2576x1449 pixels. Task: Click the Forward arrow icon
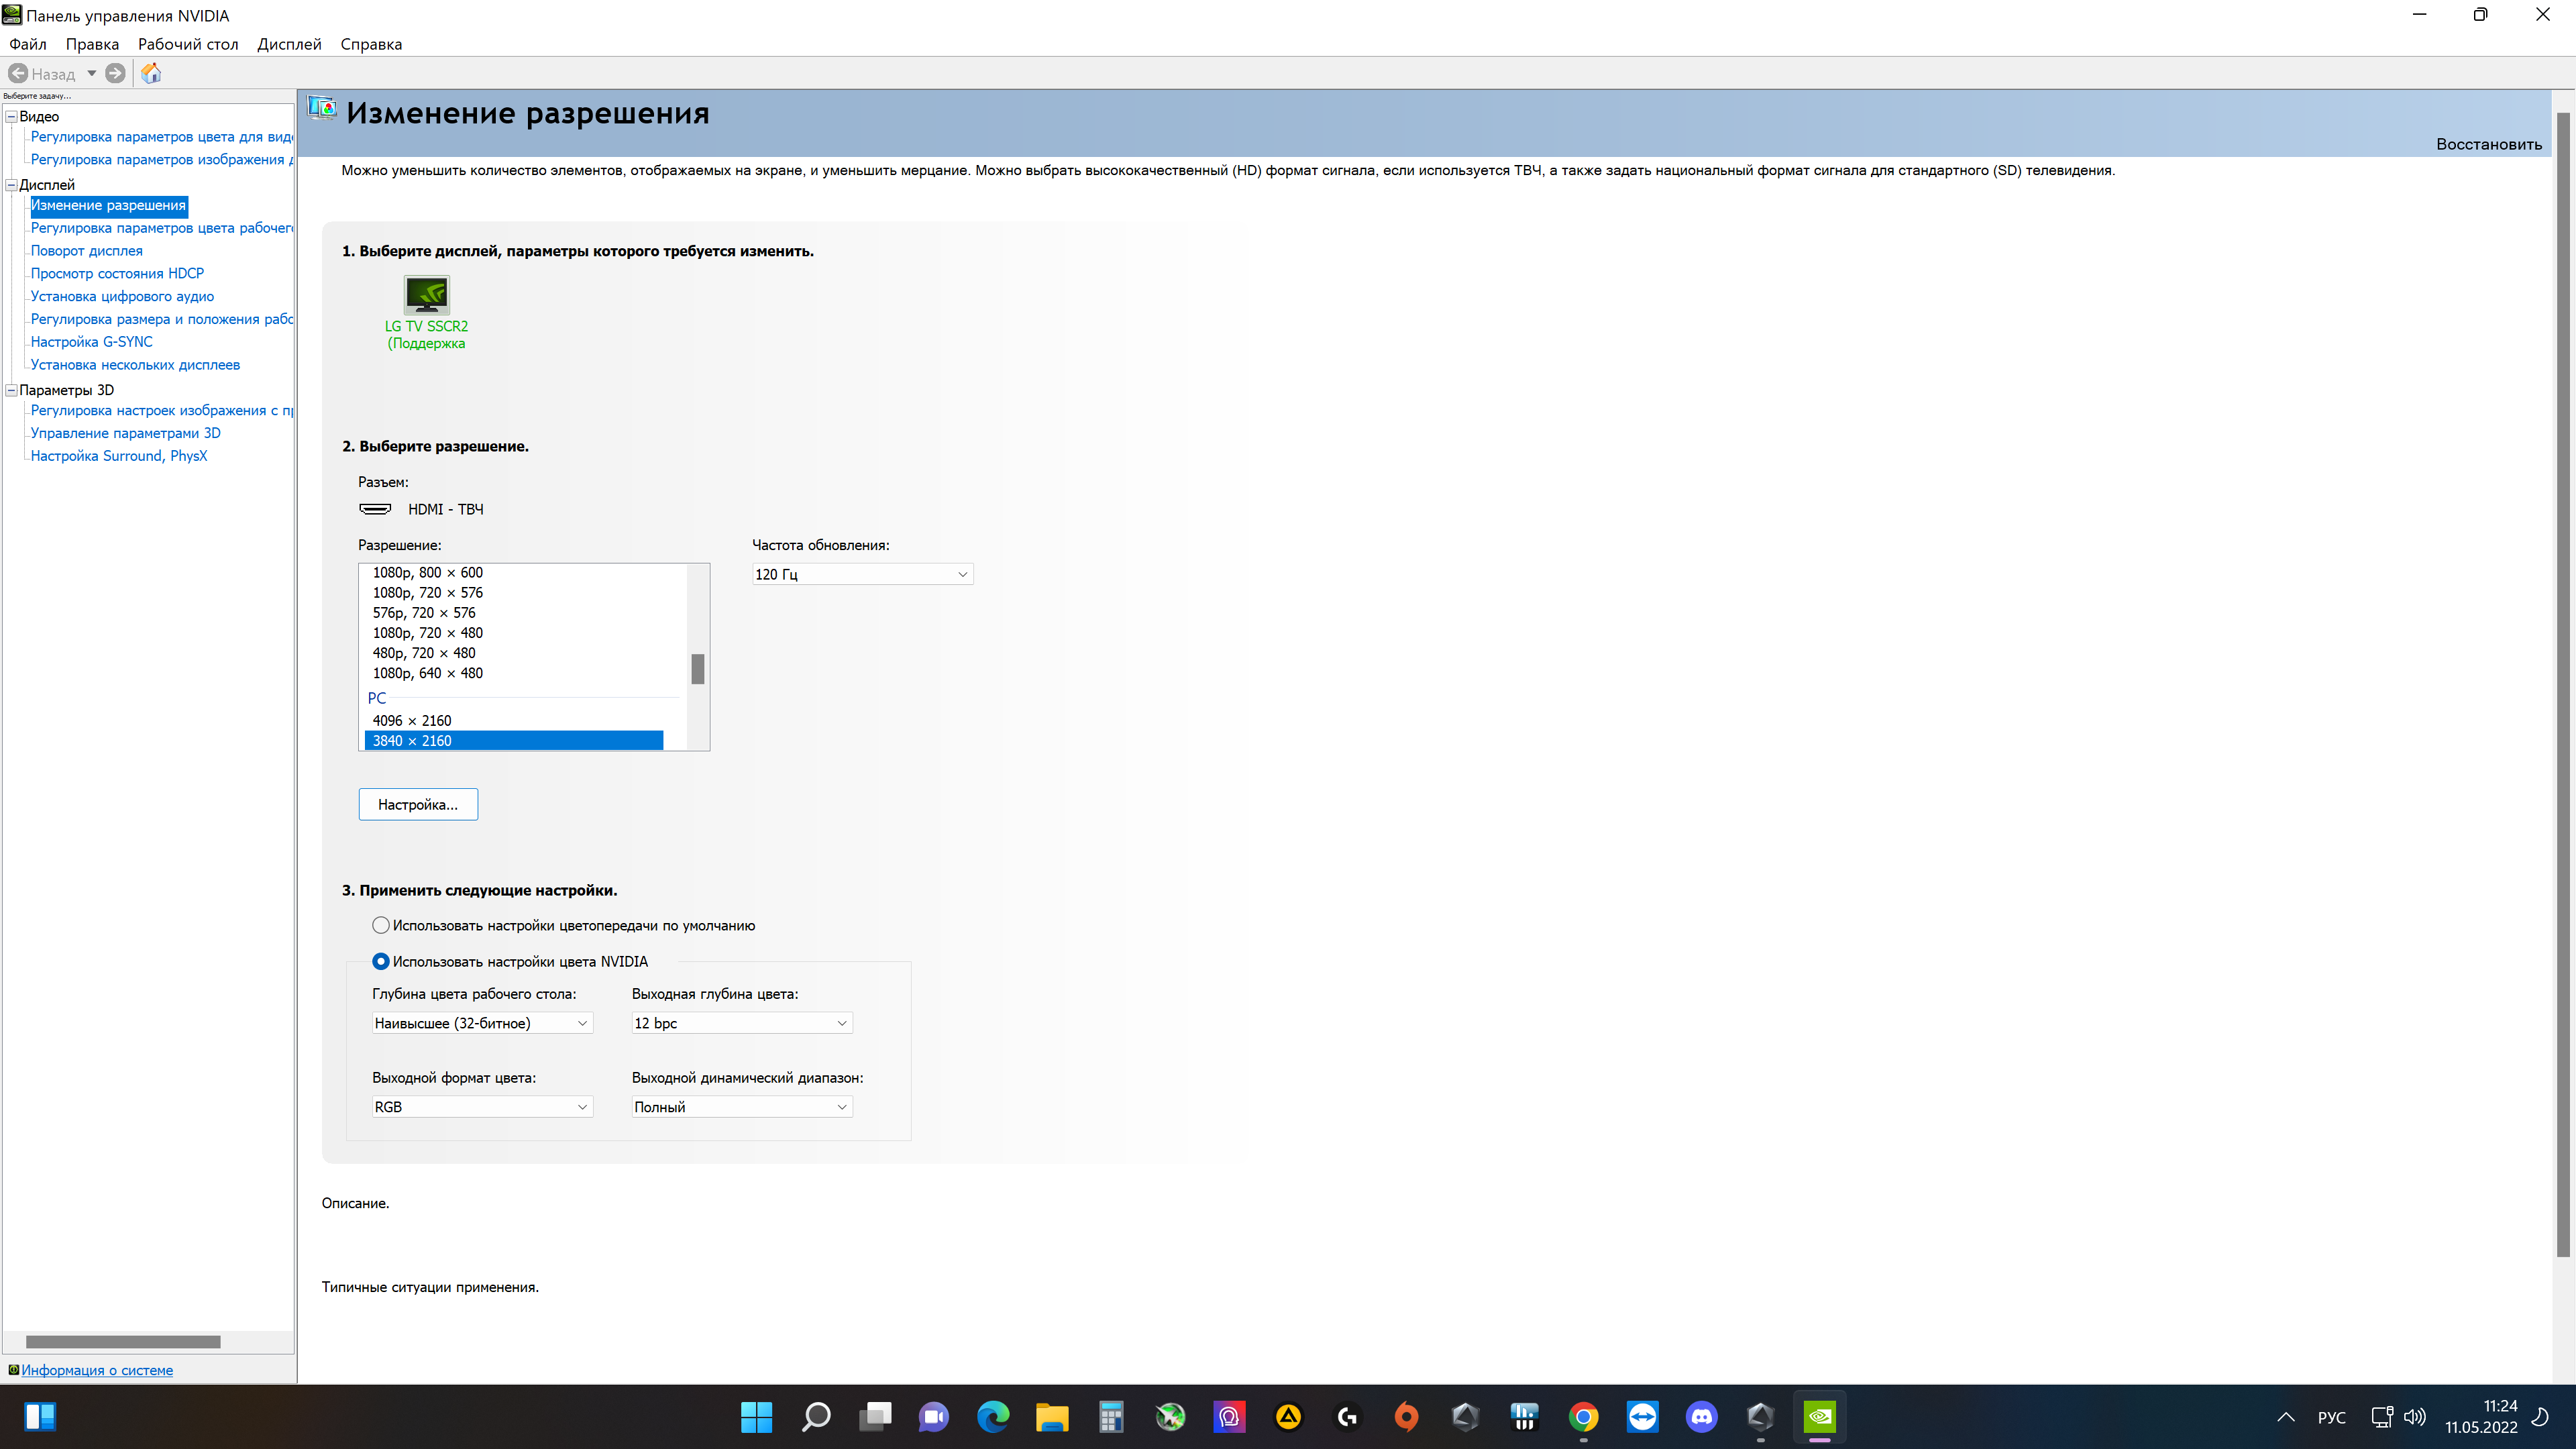click(115, 73)
